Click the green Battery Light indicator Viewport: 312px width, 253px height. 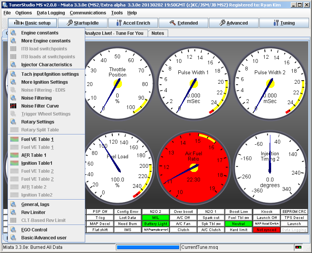pyautogui.click(x=155, y=224)
